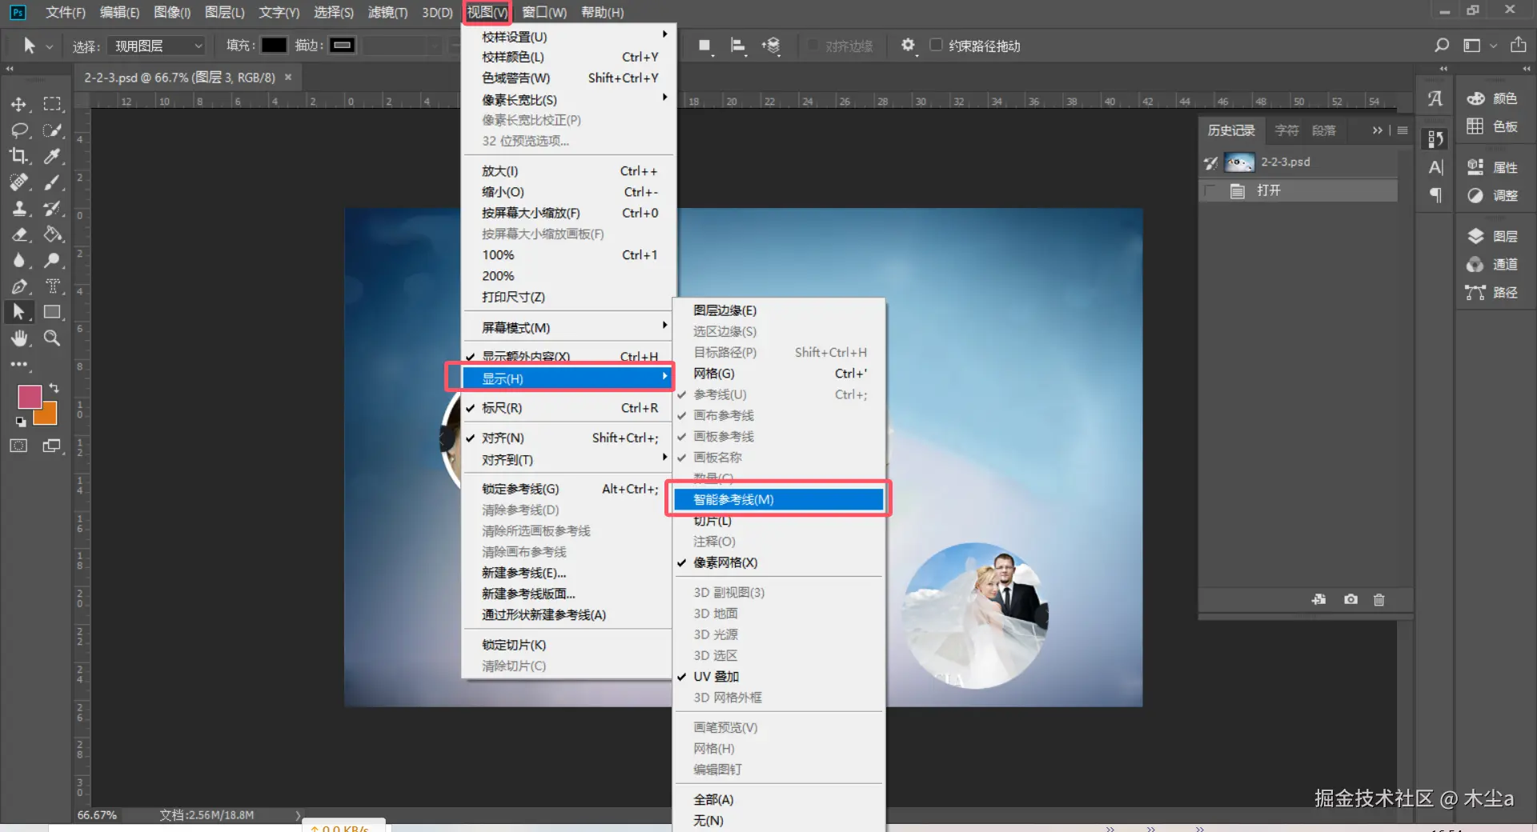Open the 滤镜(T) menu
Screen dimensions: 1537x832
[x=388, y=12]
